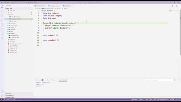Open the Run and Debug view
The image size is (181, 102).
(2, 20)
